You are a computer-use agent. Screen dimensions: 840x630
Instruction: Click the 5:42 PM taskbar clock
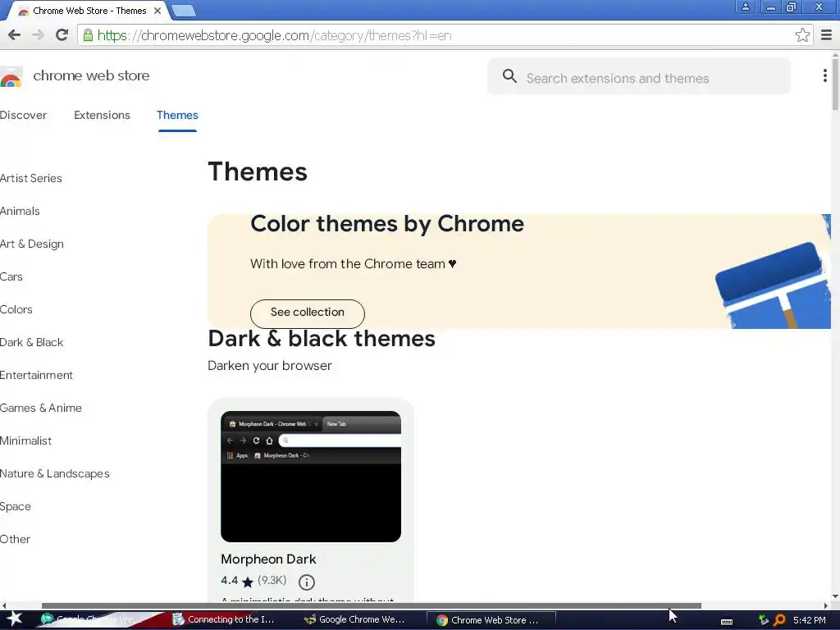coord(810,620)
